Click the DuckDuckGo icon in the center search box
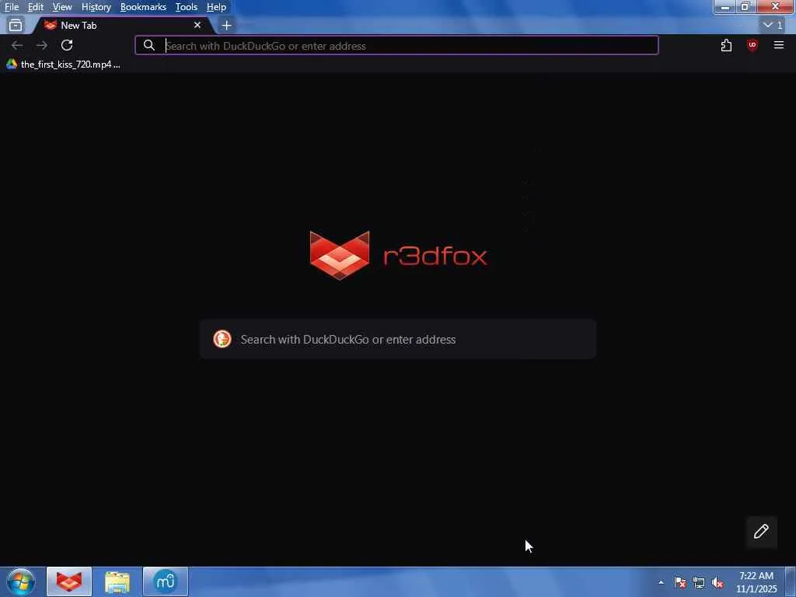 point(222,339)
